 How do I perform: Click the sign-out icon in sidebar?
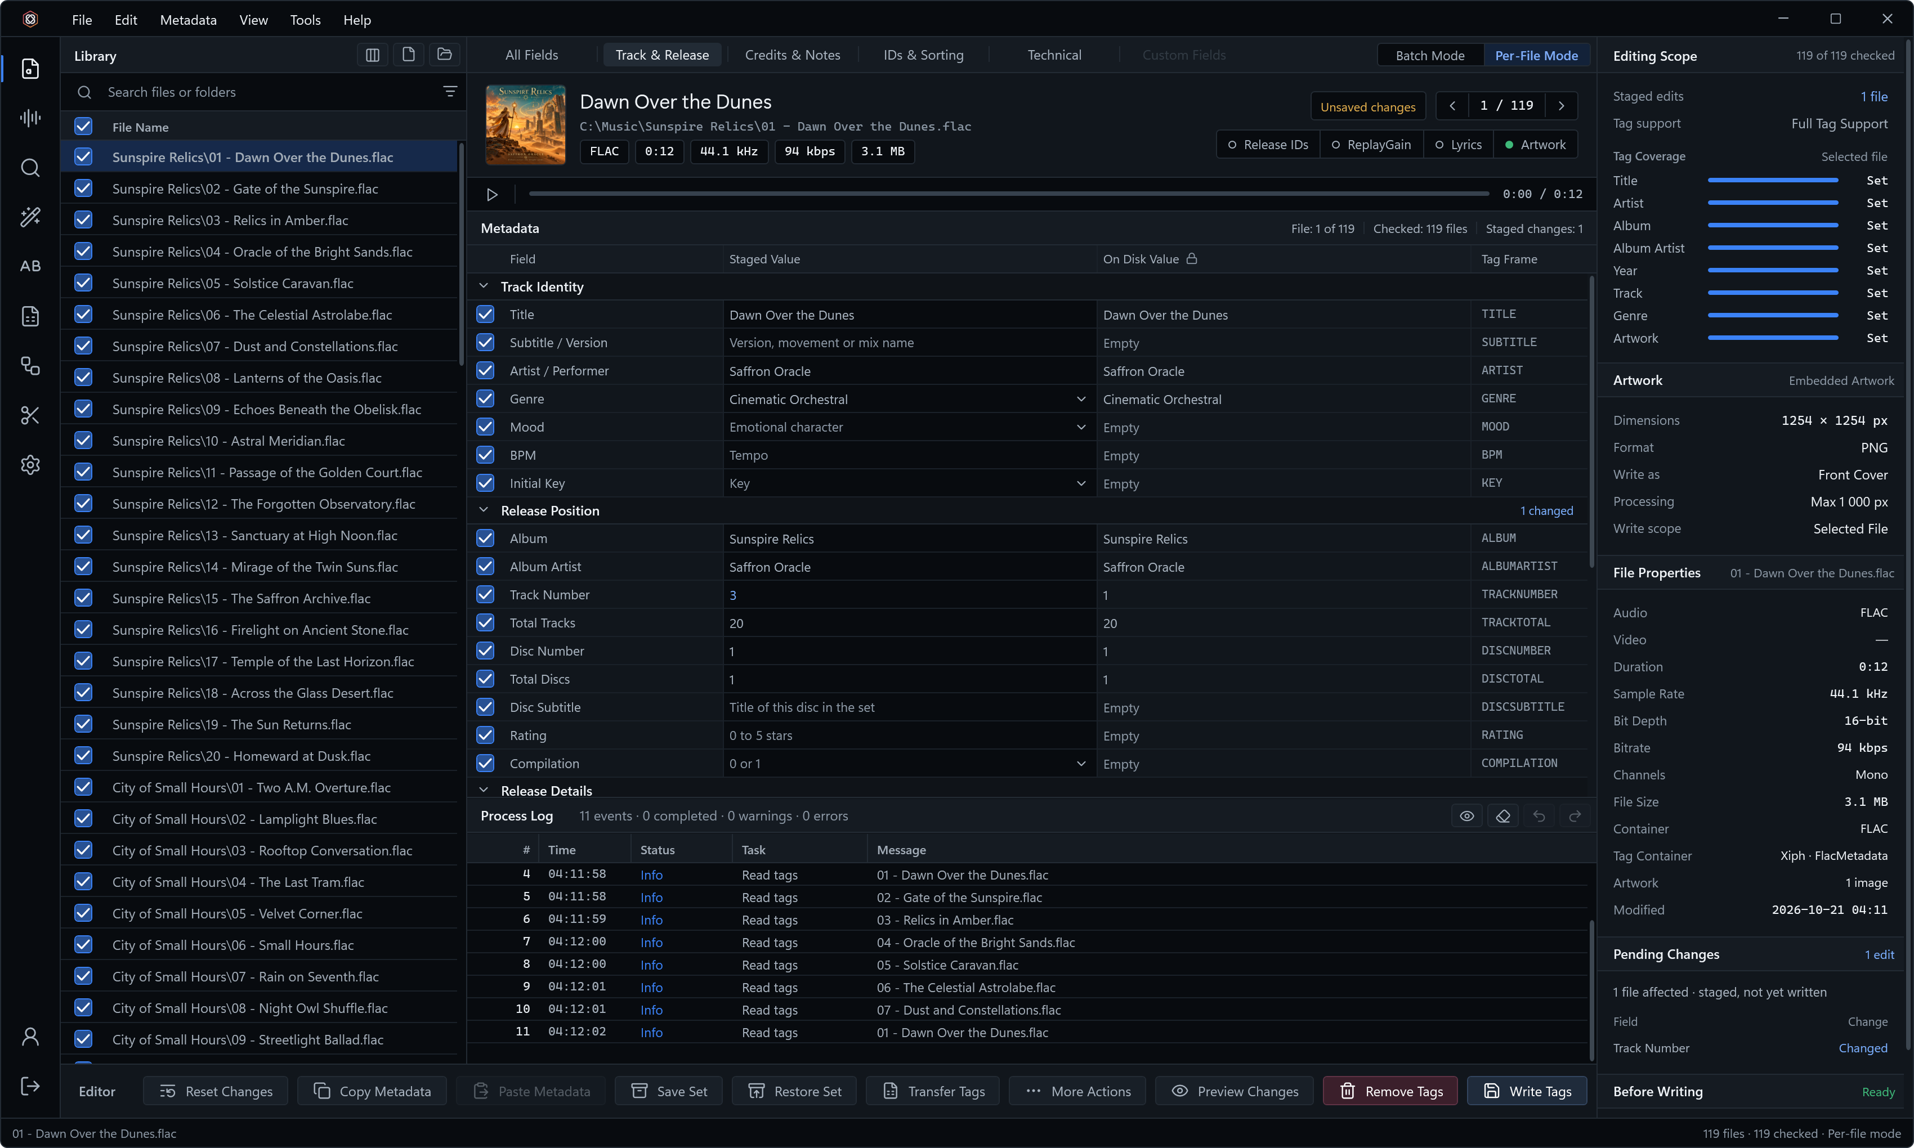click(x=30, y=1086)
